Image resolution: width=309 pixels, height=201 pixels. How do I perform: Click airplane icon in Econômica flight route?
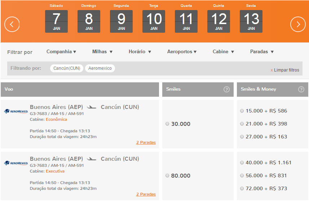pos(92,107)
